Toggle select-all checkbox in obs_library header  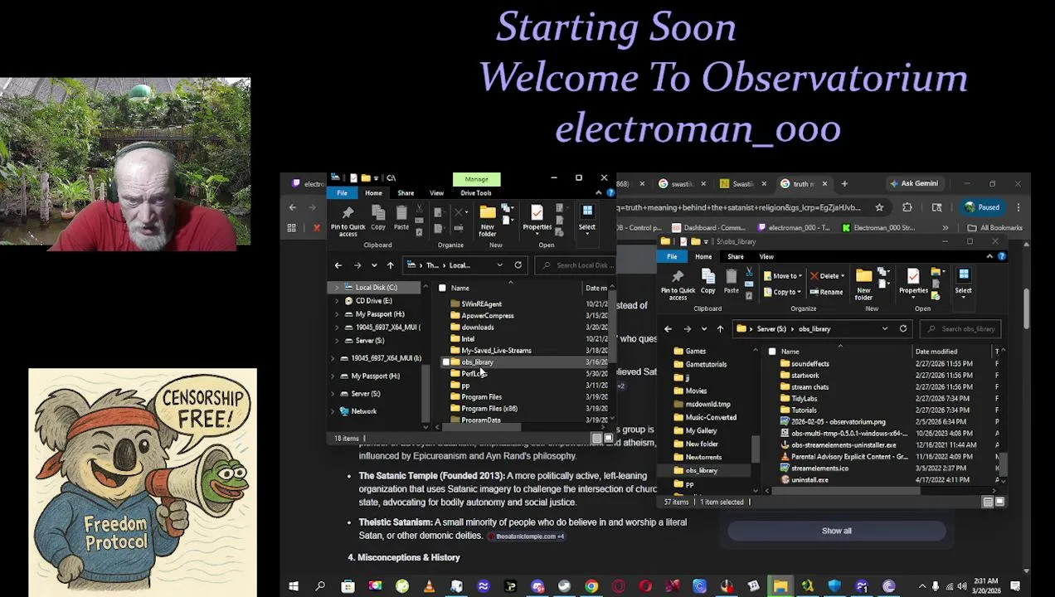click(x=772, y=352)
